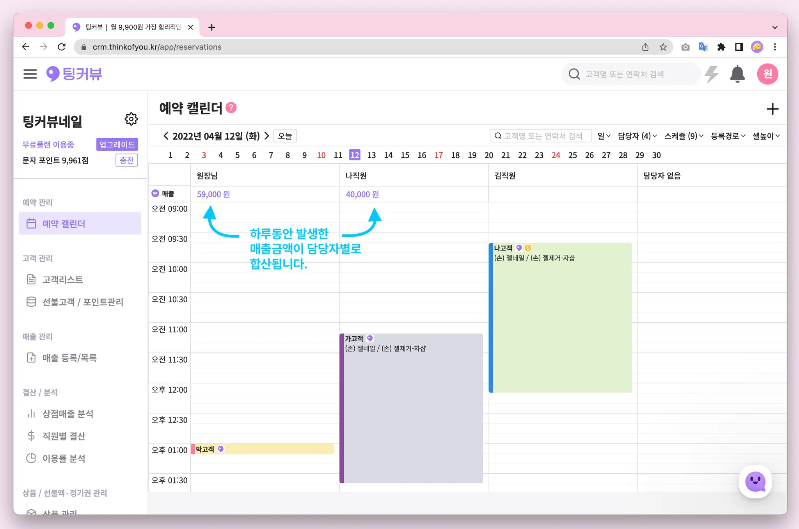Click the 업그레이드 button
799x529 pixels.
[x=117, y=144]
